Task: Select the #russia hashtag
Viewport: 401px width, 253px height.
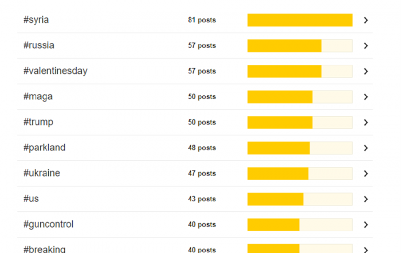Action: click(x=39, y=45)
